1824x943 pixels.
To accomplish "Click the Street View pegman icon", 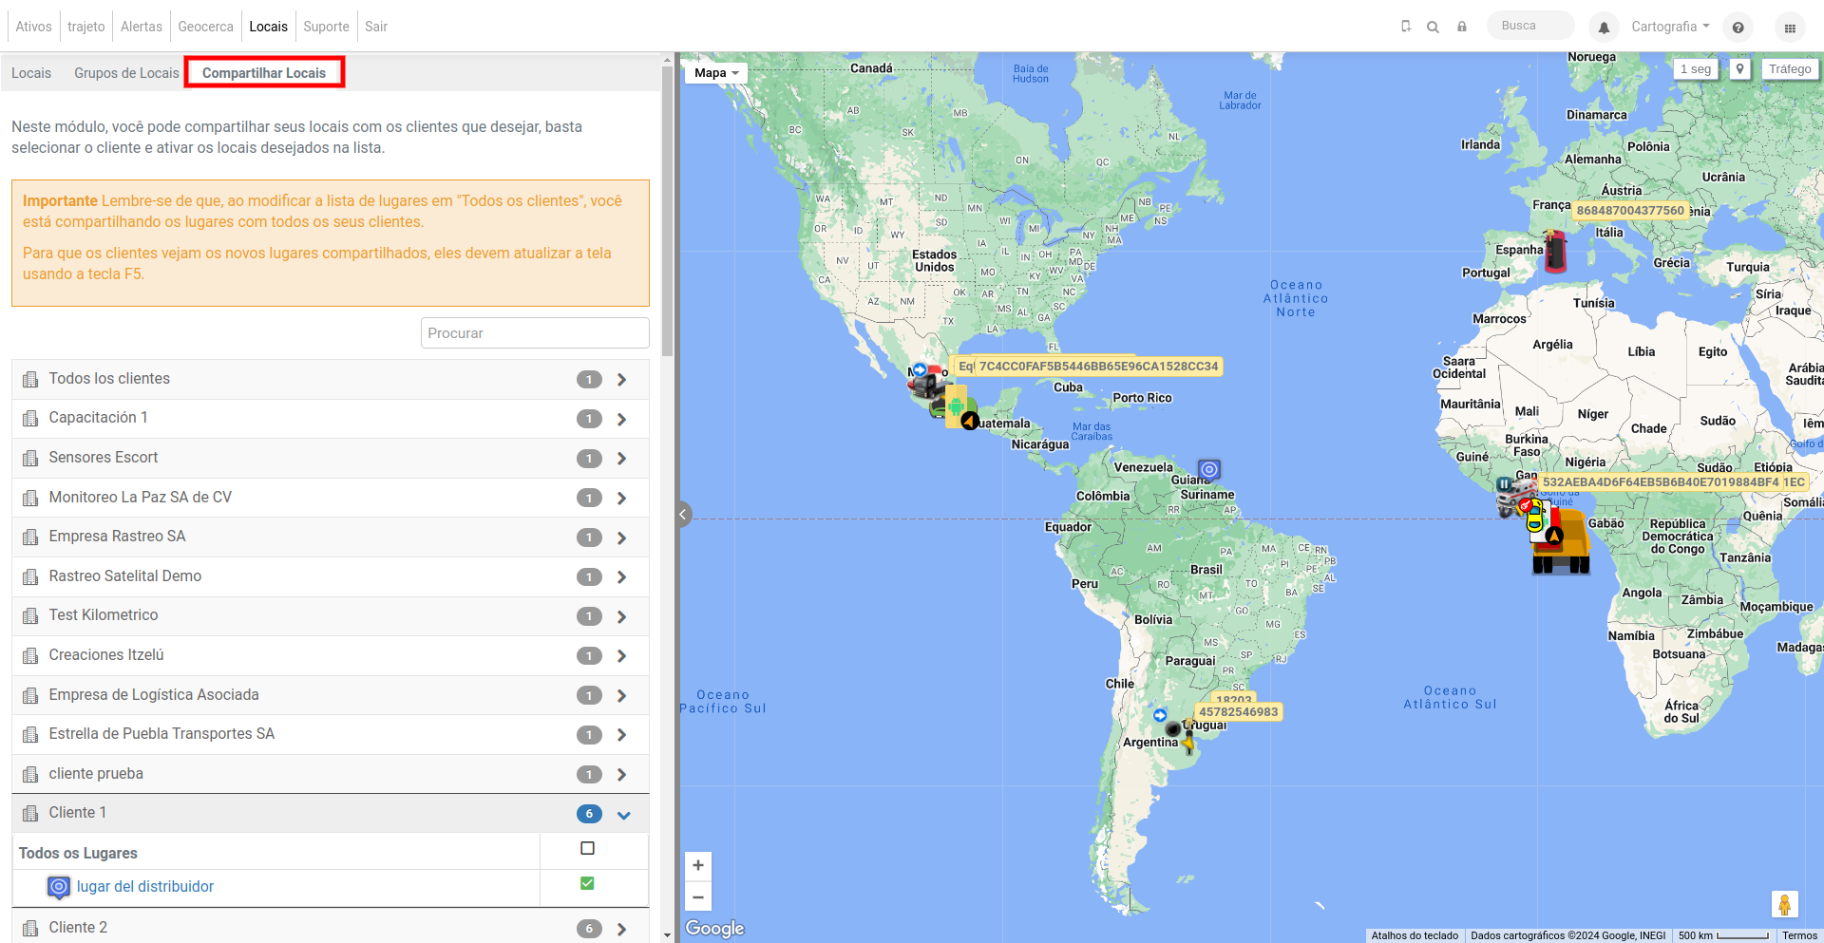I will (x=1784, y=904).
